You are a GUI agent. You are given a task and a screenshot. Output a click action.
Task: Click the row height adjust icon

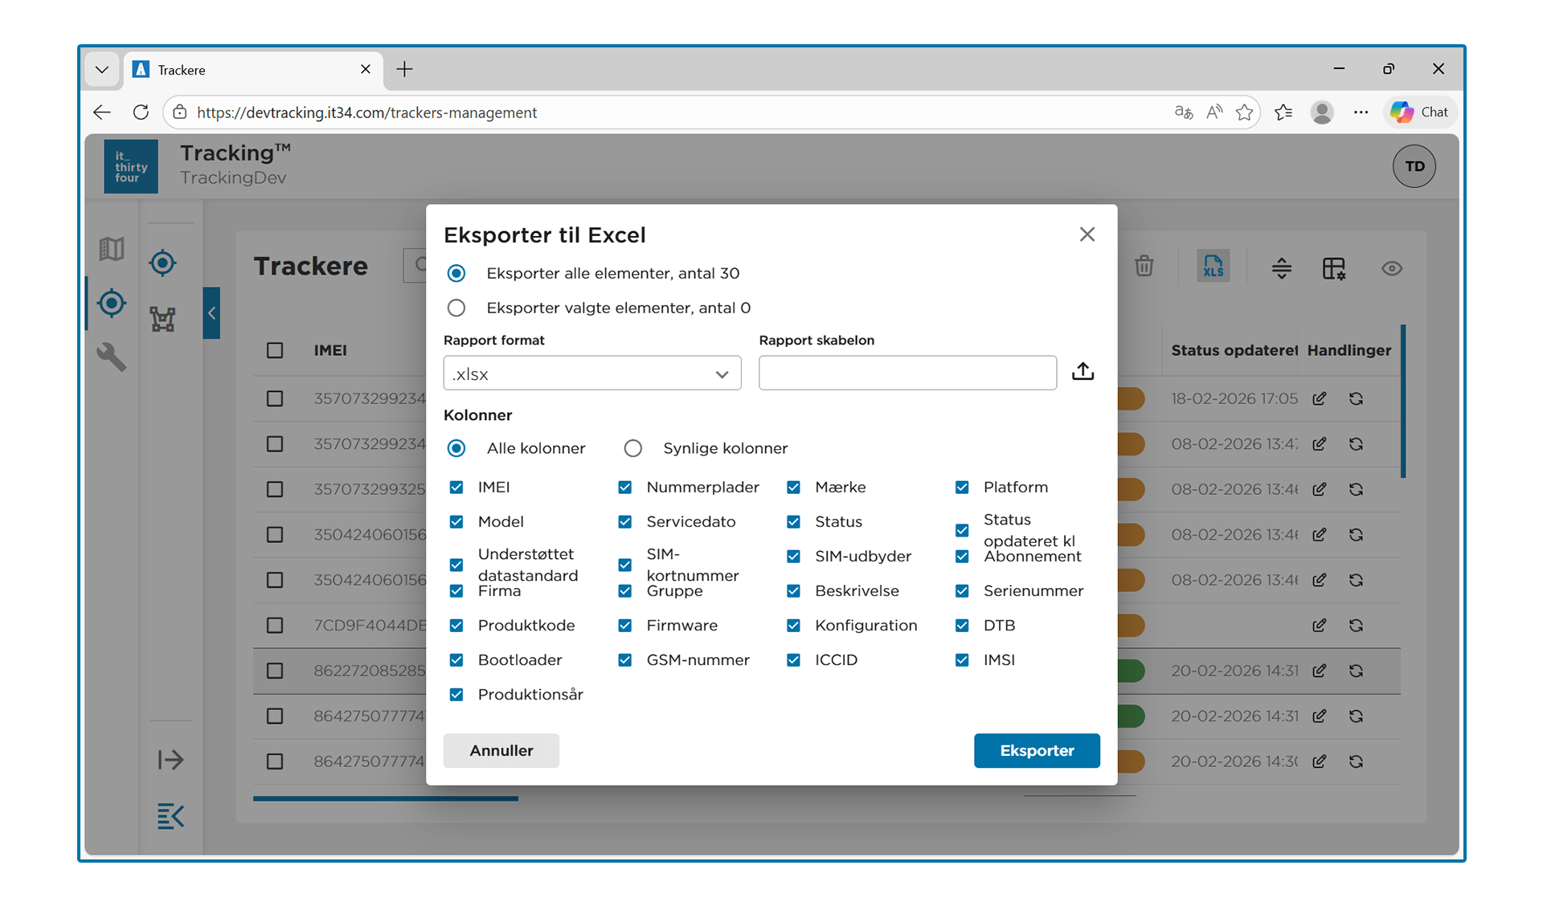1281,268
